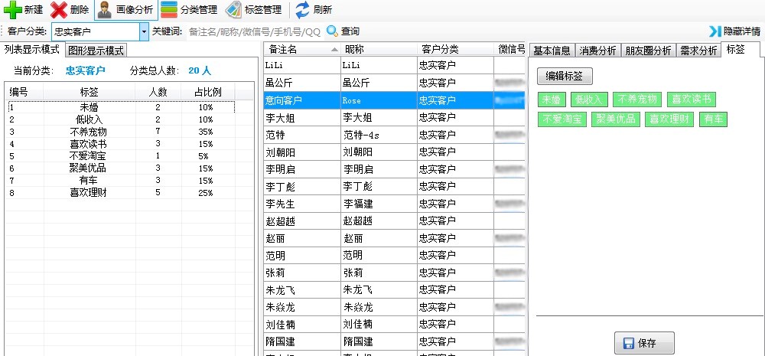Click the red X 删除 icon
This screenshot has width=765, height=356.
click(59, 10)
